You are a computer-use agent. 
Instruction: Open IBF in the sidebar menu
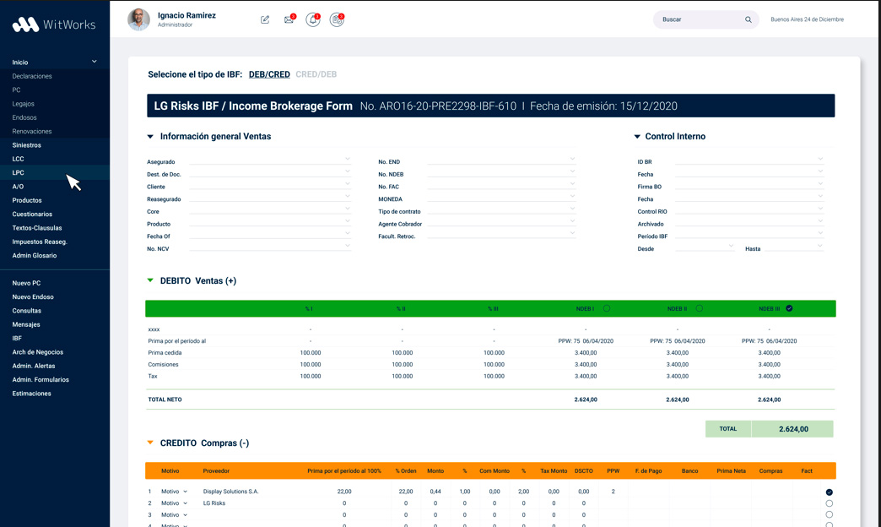[x=17, y=339]
